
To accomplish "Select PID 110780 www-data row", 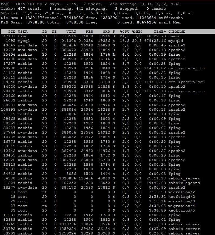I will 107,59.
